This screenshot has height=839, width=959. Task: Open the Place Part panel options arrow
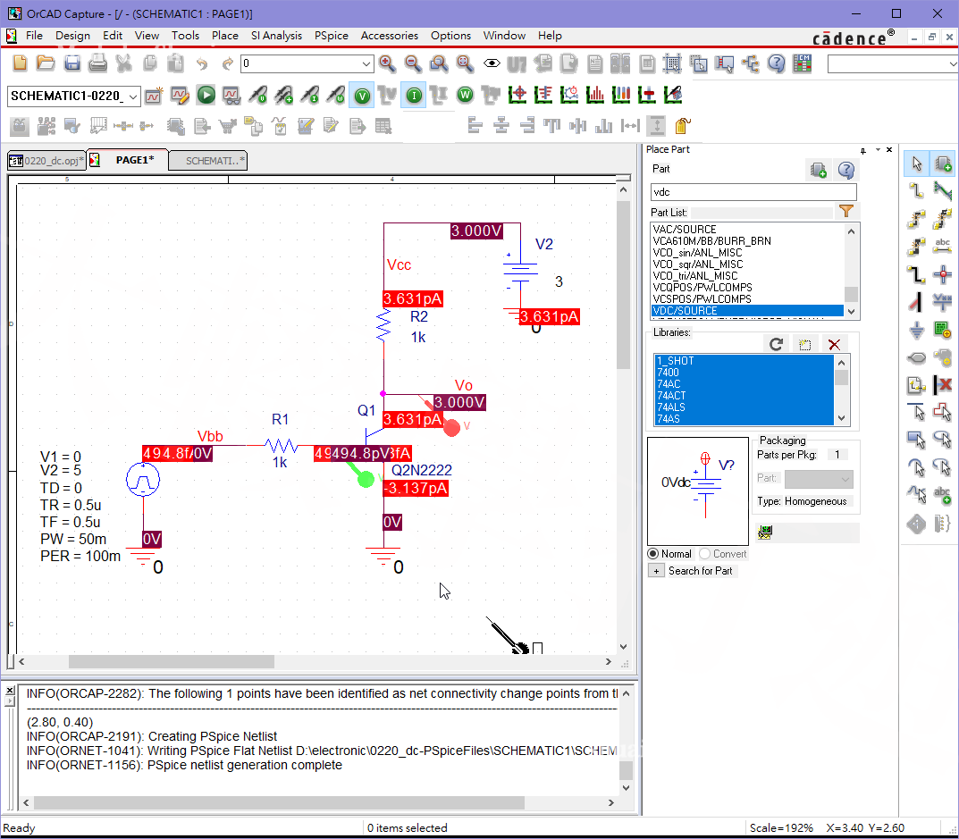pyautogui.click(x=878, y=150)
